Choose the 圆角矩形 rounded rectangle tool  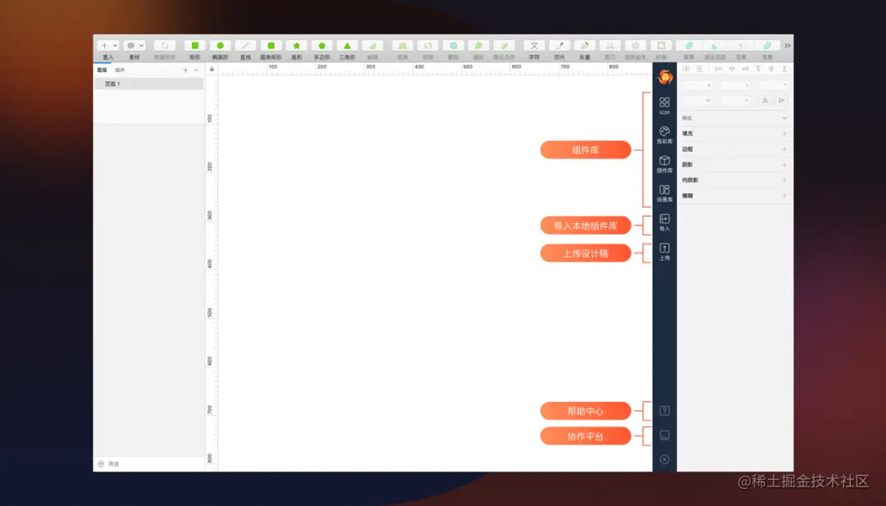click(271, 46)
